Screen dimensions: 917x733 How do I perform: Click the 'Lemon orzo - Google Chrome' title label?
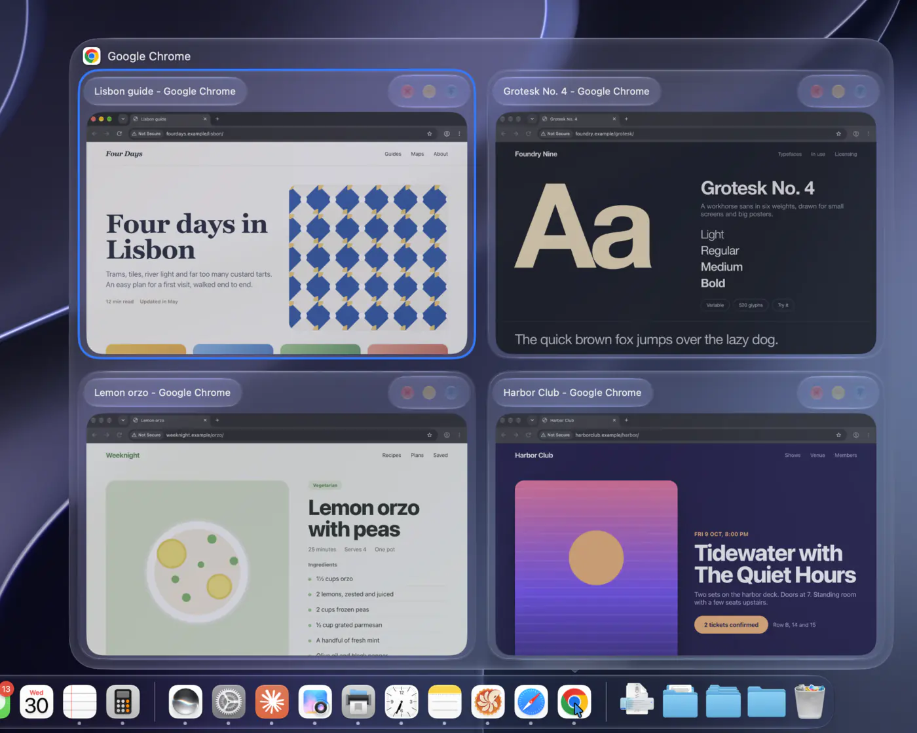click(162, 393)
